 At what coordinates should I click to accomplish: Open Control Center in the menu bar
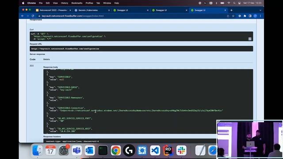coord(240,3)
